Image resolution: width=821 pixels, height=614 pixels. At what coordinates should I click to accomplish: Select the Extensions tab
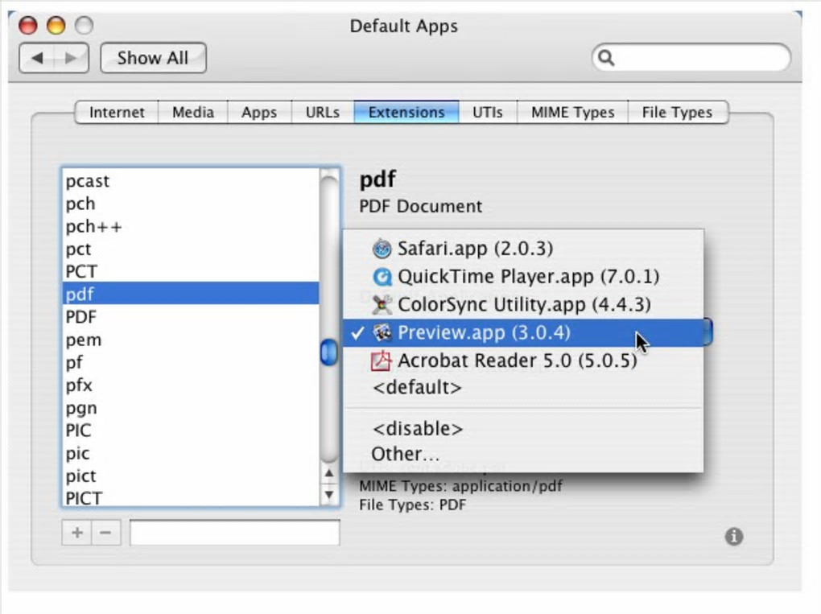pos(406,113)
